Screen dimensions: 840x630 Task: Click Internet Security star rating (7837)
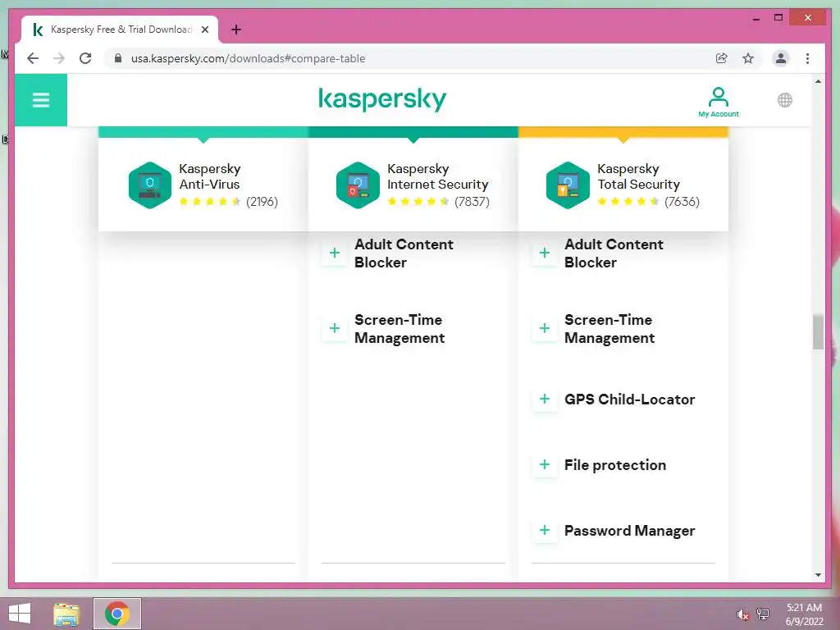pos(438,202)
